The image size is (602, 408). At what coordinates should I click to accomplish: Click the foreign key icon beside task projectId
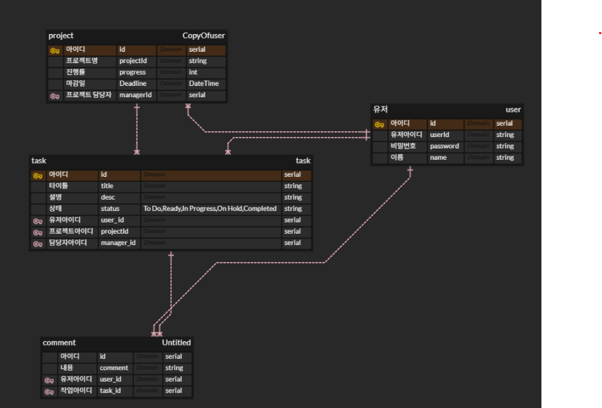38,233
